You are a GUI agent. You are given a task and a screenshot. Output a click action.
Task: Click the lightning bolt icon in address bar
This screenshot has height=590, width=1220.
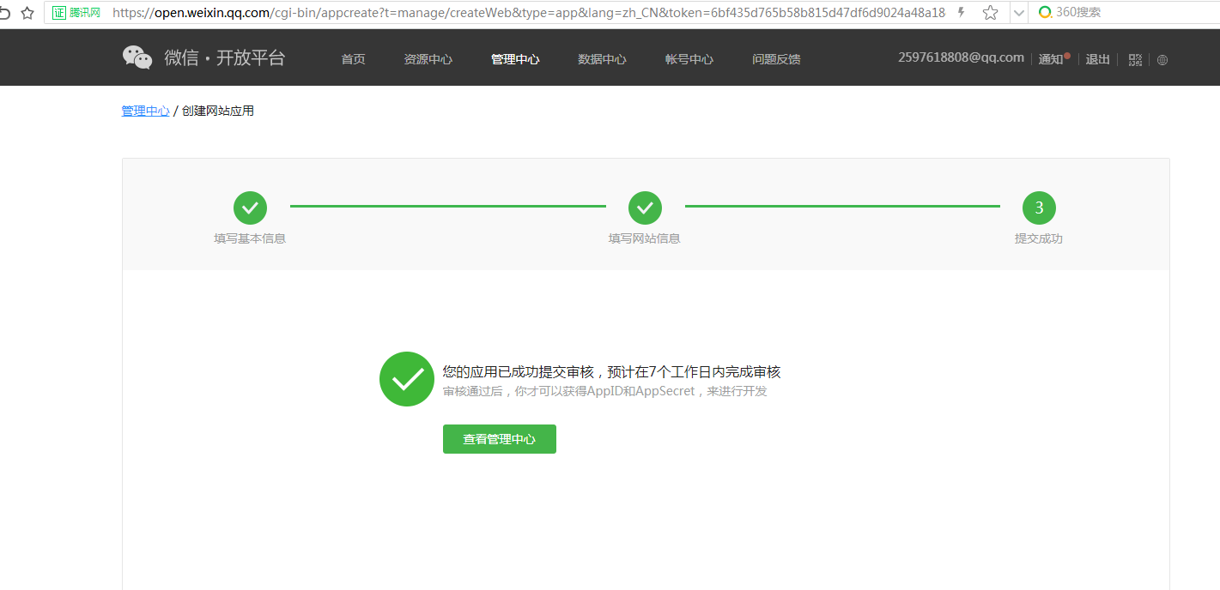point(960,12)
